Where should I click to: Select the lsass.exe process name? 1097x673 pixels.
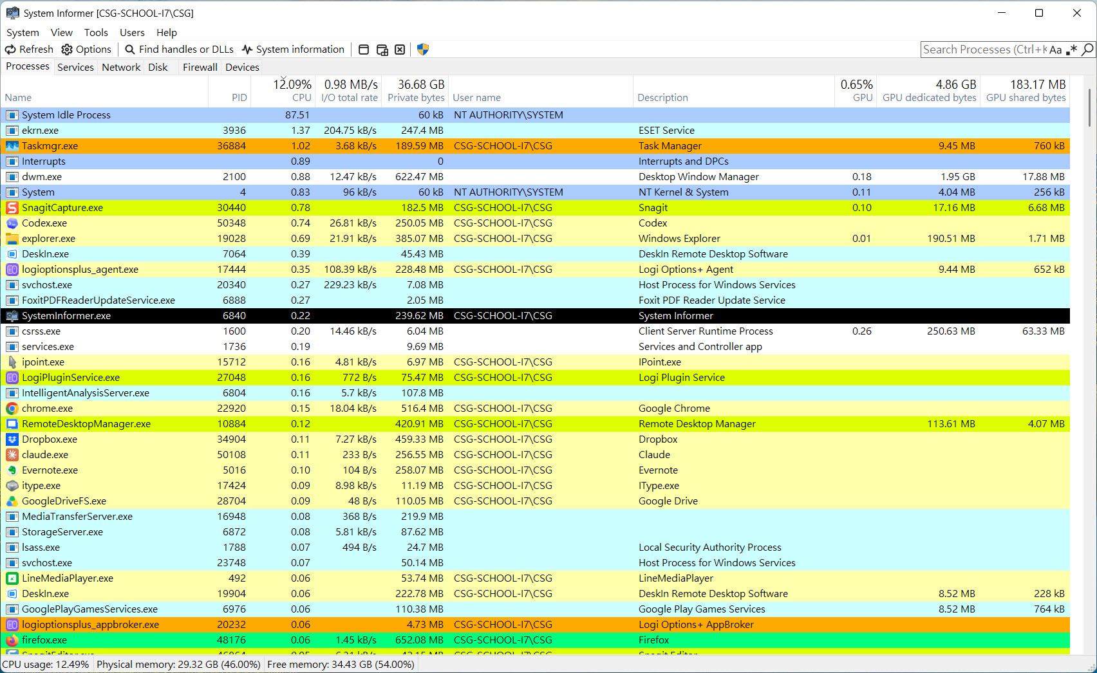click(41, 548)
